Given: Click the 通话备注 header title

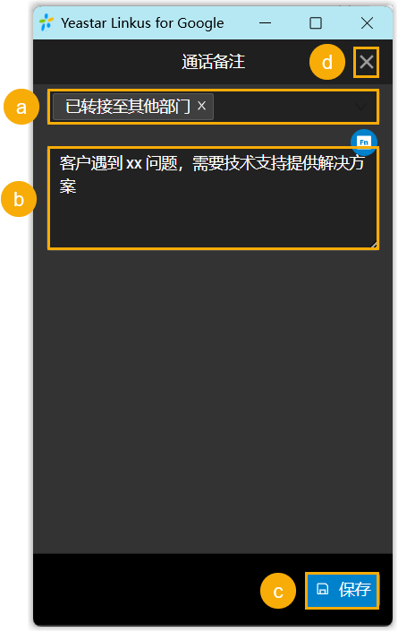Looking at the screenshot, I should coord(213,62).
